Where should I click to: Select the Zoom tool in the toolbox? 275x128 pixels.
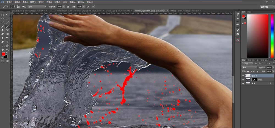tap(7, 50)
